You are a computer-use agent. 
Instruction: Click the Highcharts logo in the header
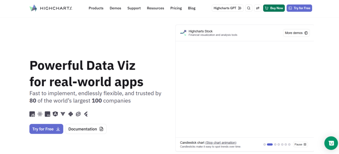pyautogui.click(x=51, y=8)
